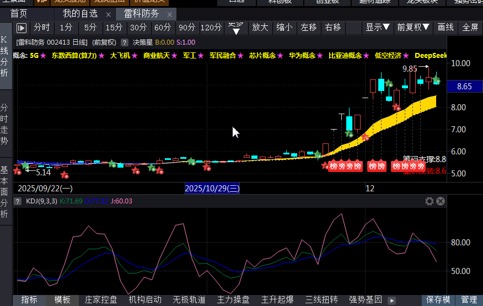Click the 低空经济 concept tag
The height and width of the screenshot is (306, 483).
click(388, 56)
